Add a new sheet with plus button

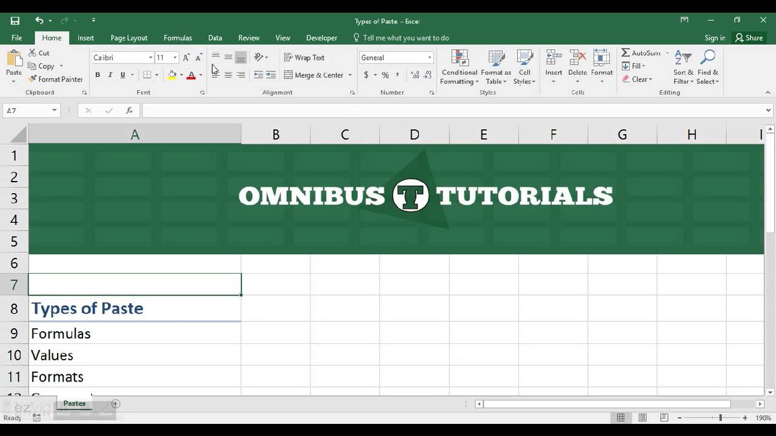(115, 403)
